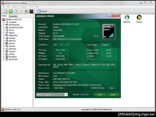Select the Computer tree icon
The image size is (156, 117).
[x=7, y=22]
